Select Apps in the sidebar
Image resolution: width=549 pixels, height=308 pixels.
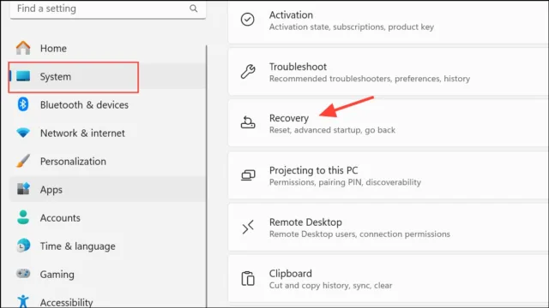[x=108, y=190]
